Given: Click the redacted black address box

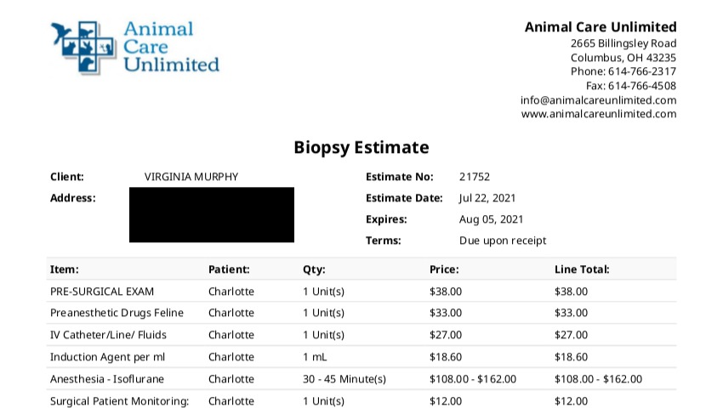Looking at the screenshot, I should (212, 214).
